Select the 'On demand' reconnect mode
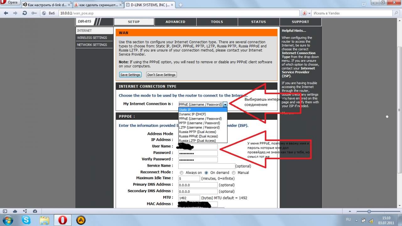402x226 pixels. point(206,173)
